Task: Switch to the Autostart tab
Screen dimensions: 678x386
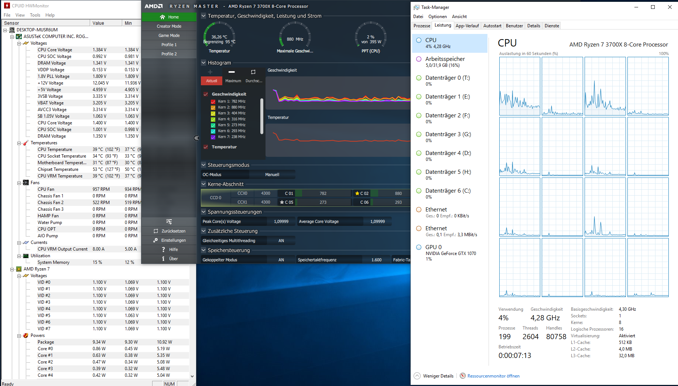Action: point(492,26)
